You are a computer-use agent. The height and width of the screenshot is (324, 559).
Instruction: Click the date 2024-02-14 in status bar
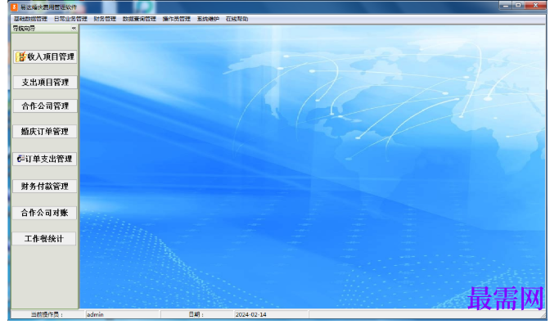click(x=250, y=314)
